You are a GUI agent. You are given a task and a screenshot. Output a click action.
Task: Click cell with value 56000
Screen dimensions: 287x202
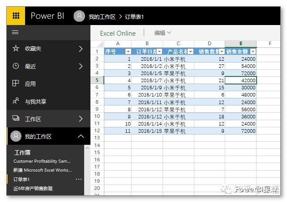241,109
